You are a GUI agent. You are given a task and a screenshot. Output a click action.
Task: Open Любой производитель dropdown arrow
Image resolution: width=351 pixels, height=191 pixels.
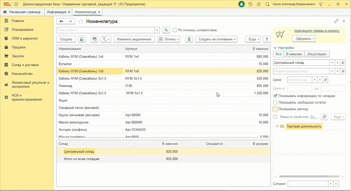click(332, 71)
